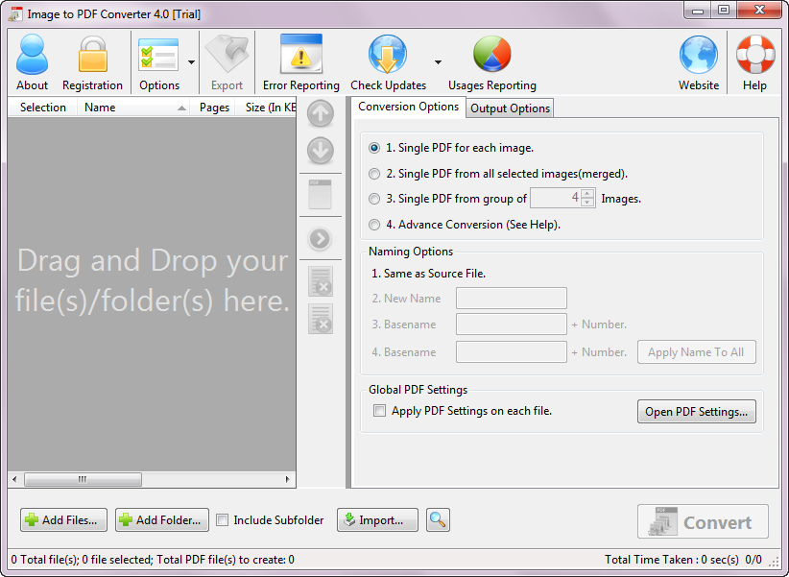Open the About dialog

[32, 62]
